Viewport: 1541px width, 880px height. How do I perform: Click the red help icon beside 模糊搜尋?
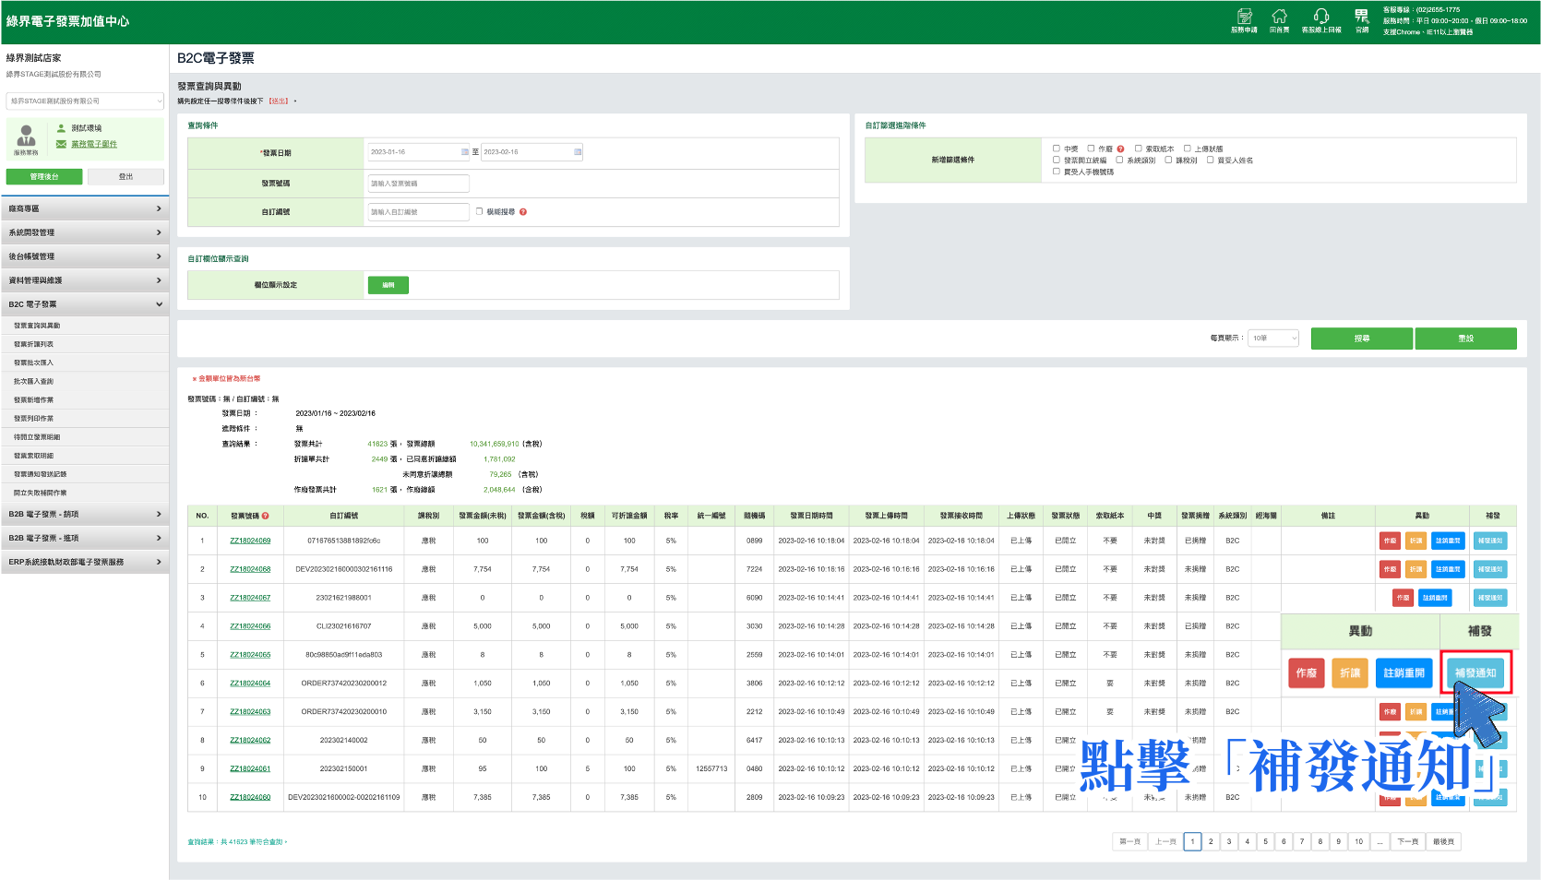(523, 212)
